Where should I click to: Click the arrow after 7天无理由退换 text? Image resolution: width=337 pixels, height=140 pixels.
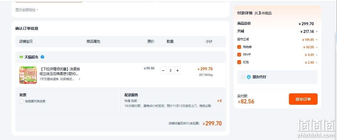[x=79, y=79]
